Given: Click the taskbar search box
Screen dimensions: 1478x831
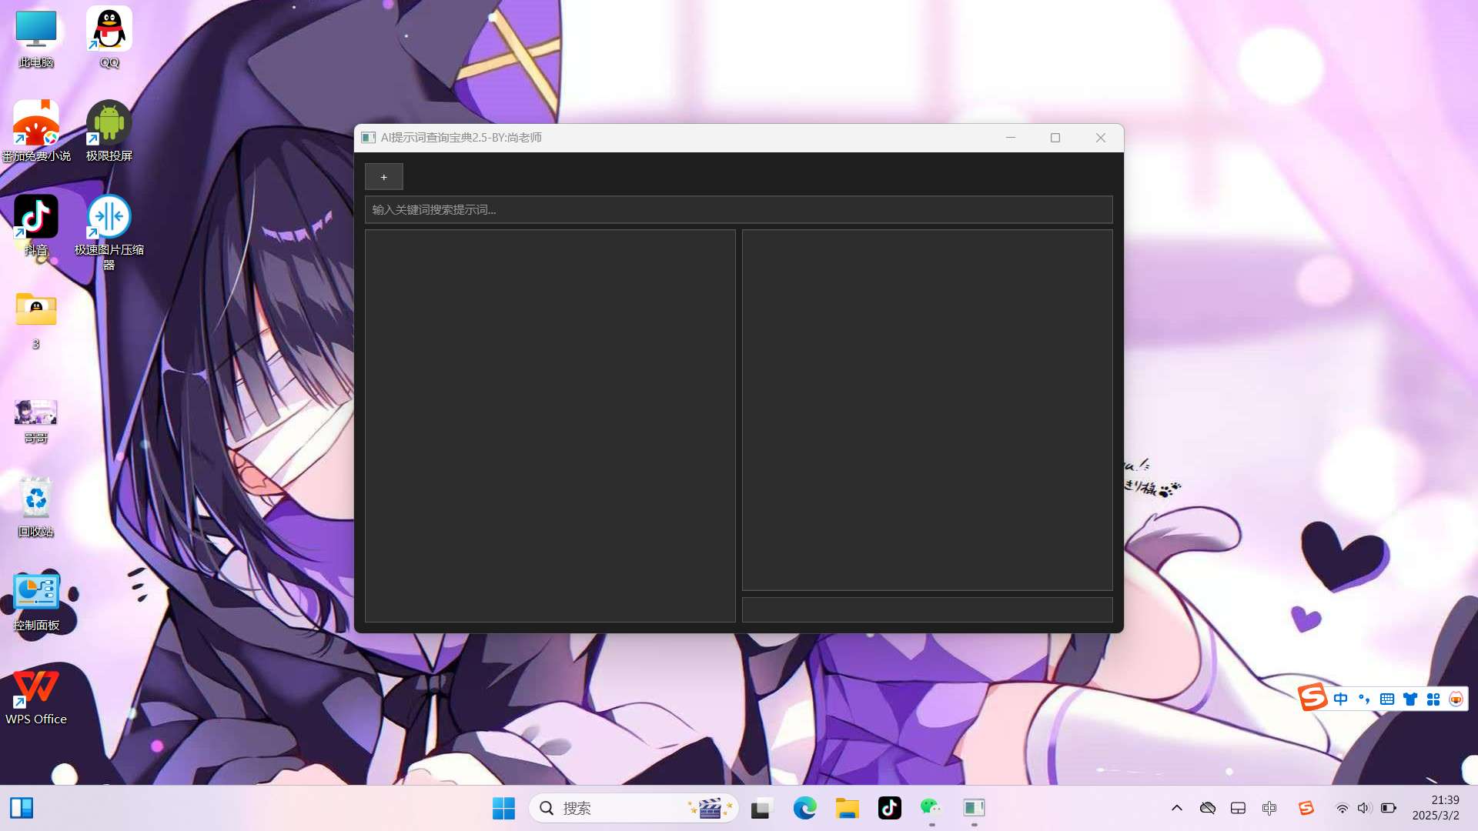Looking at the screenshot, I should 633,808.
